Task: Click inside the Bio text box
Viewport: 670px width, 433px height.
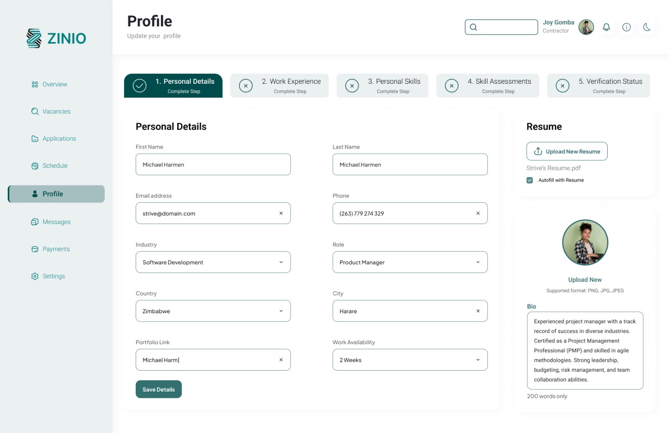Action: [x=585, y=351]
